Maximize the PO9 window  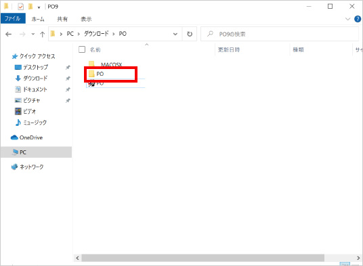pos(330,7)
